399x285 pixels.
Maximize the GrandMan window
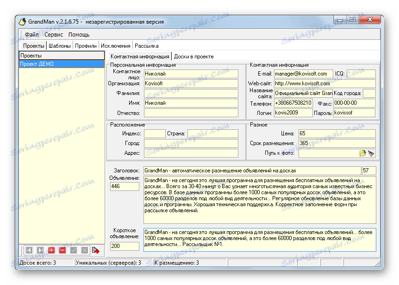353,20
